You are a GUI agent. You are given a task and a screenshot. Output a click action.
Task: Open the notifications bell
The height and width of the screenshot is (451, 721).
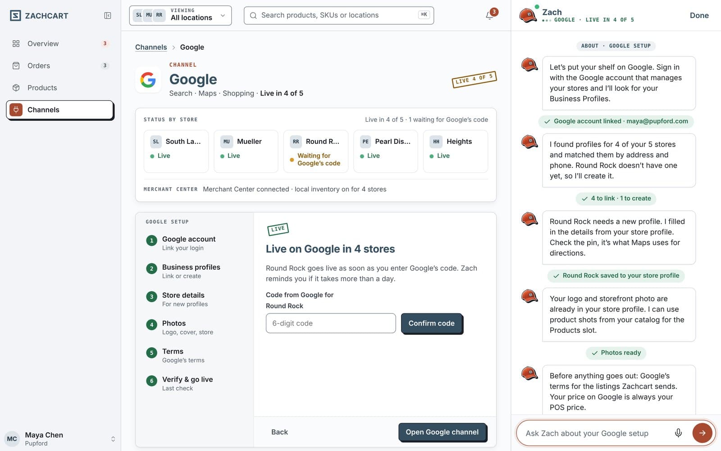coord(489,16)
